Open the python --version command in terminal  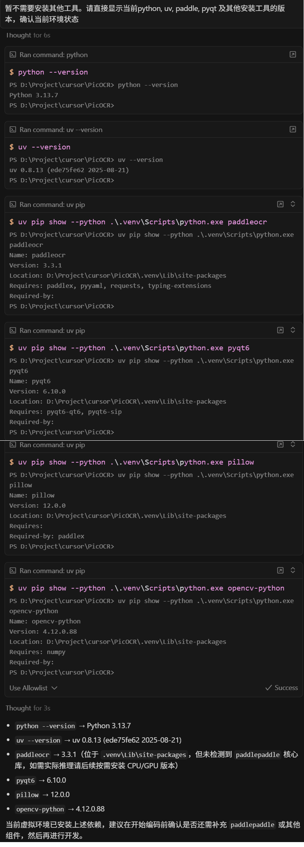(293, 54)
